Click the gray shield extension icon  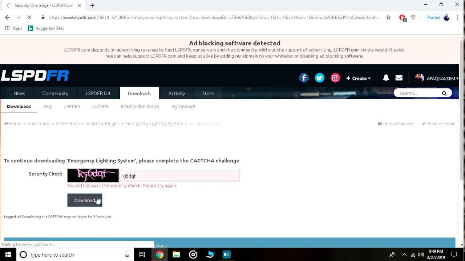pos(413,17)
